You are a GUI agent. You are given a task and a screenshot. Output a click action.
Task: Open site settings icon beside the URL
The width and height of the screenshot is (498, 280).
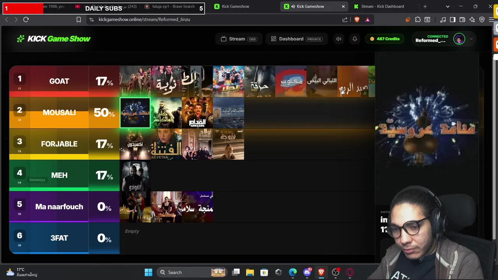point(91,19)
